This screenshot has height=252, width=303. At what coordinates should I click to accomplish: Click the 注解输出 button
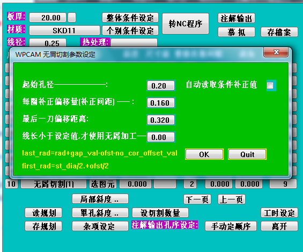tap(237, 18)
